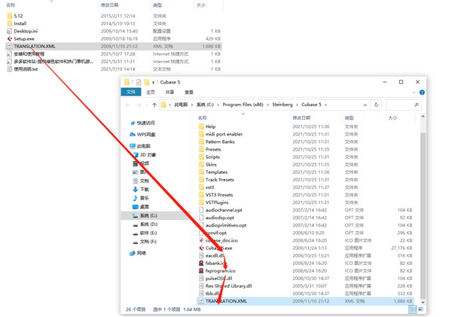Launch Setup.exe installer icon
The image size is (452, 317).
click(x=10, y=38)
